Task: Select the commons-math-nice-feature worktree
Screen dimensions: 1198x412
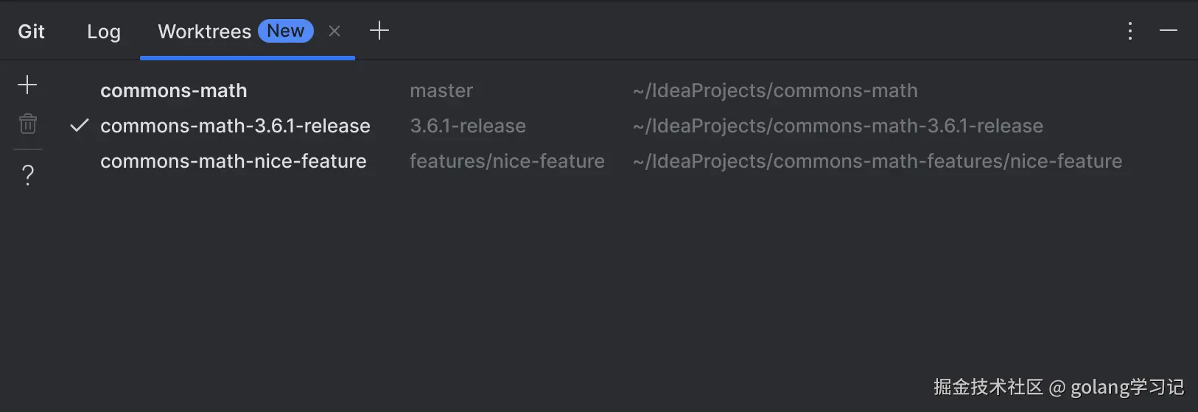Action: (233, 161)
